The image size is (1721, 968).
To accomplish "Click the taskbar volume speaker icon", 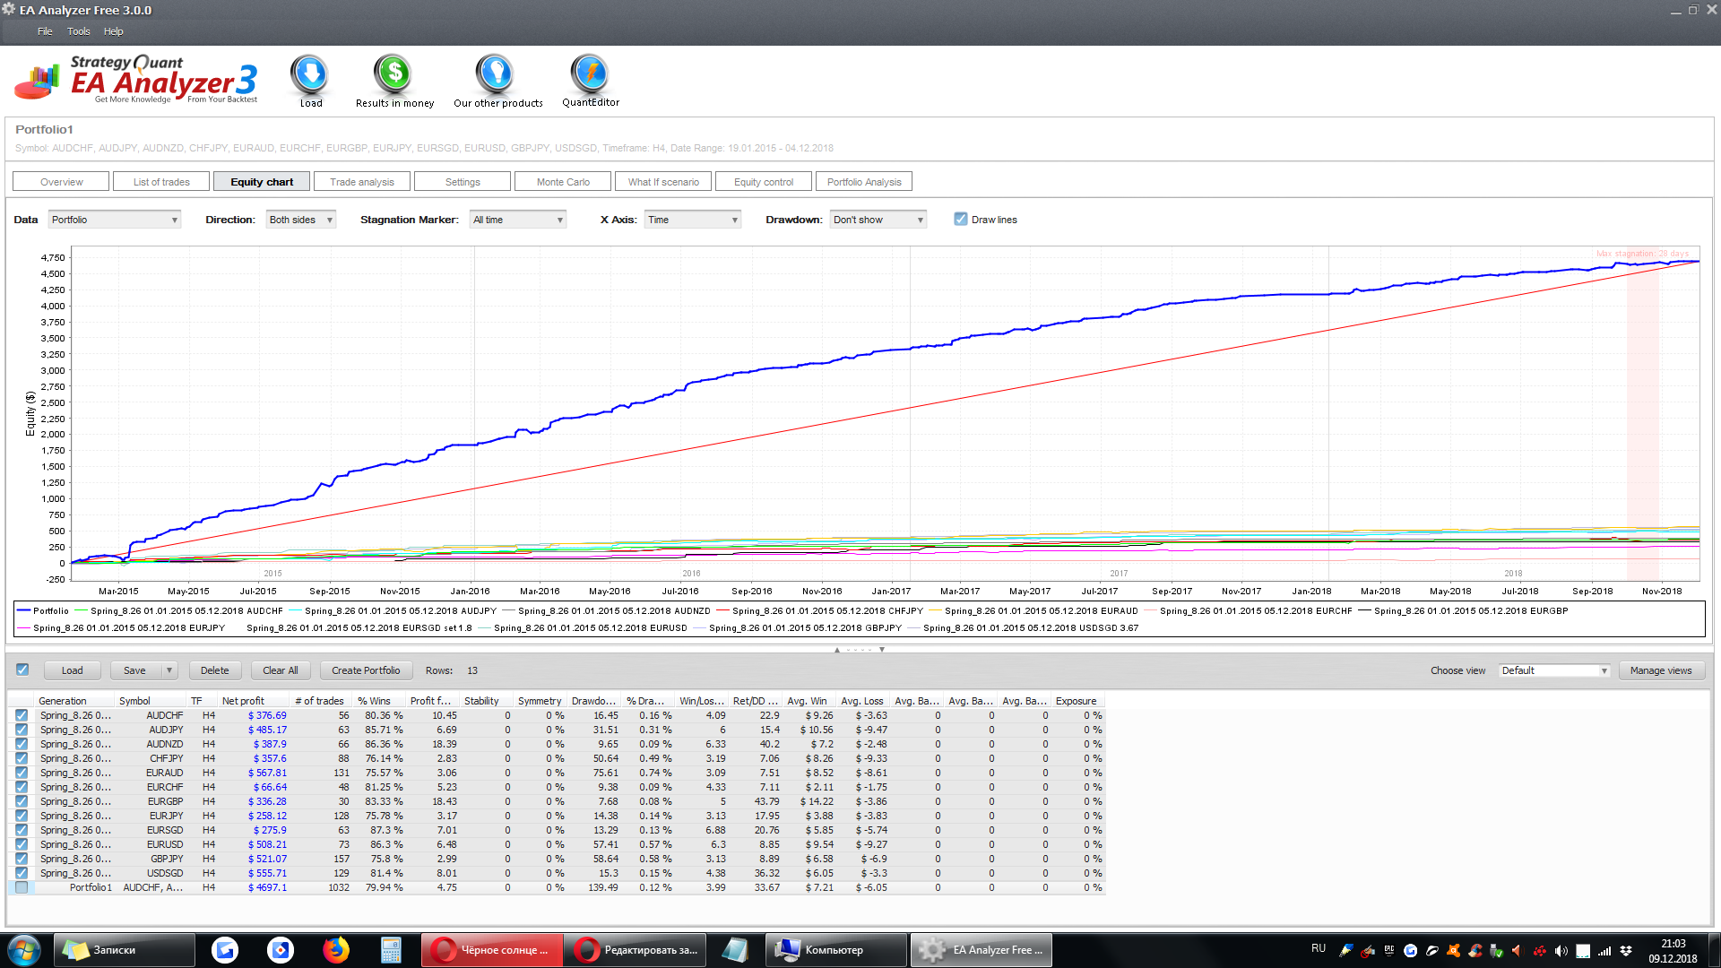I will point(1561,950).
